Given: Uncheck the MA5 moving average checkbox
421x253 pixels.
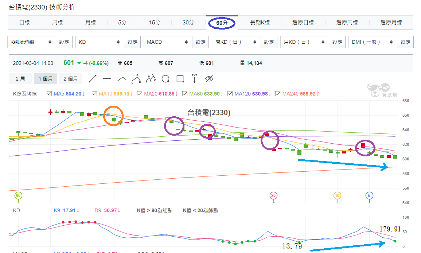Looking at the screenshot, I should [49, 94].
